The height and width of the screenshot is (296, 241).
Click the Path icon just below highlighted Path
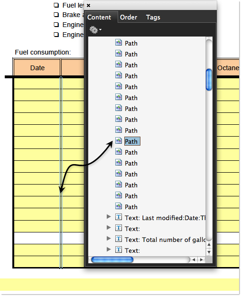point(119,152)
